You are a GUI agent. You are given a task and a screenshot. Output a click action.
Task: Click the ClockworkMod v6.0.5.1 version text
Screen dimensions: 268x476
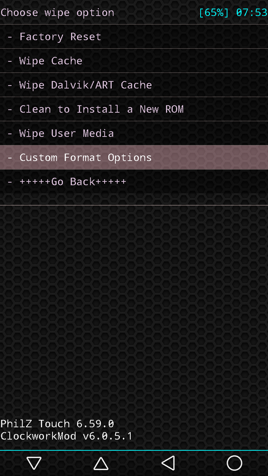pyautogui.click(x=67, y=436)
